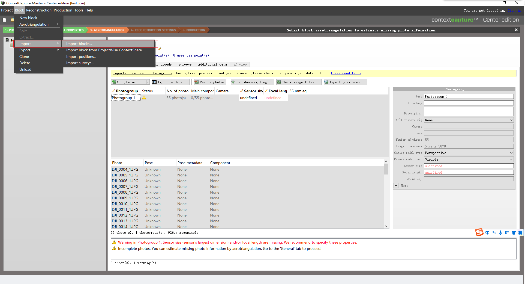
Task: Click the warning icon on the incomplete photos message
Action: [x=114, y=248]
